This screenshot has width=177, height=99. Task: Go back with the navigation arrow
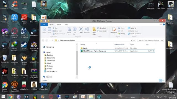click(x=43, y=40)
